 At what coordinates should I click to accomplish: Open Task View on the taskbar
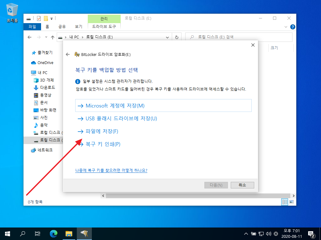38,234
